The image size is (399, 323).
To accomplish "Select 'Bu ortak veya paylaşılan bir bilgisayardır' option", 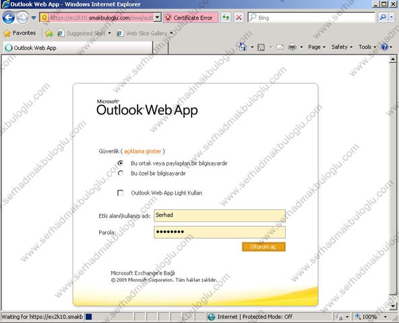I will pos(121,163).
